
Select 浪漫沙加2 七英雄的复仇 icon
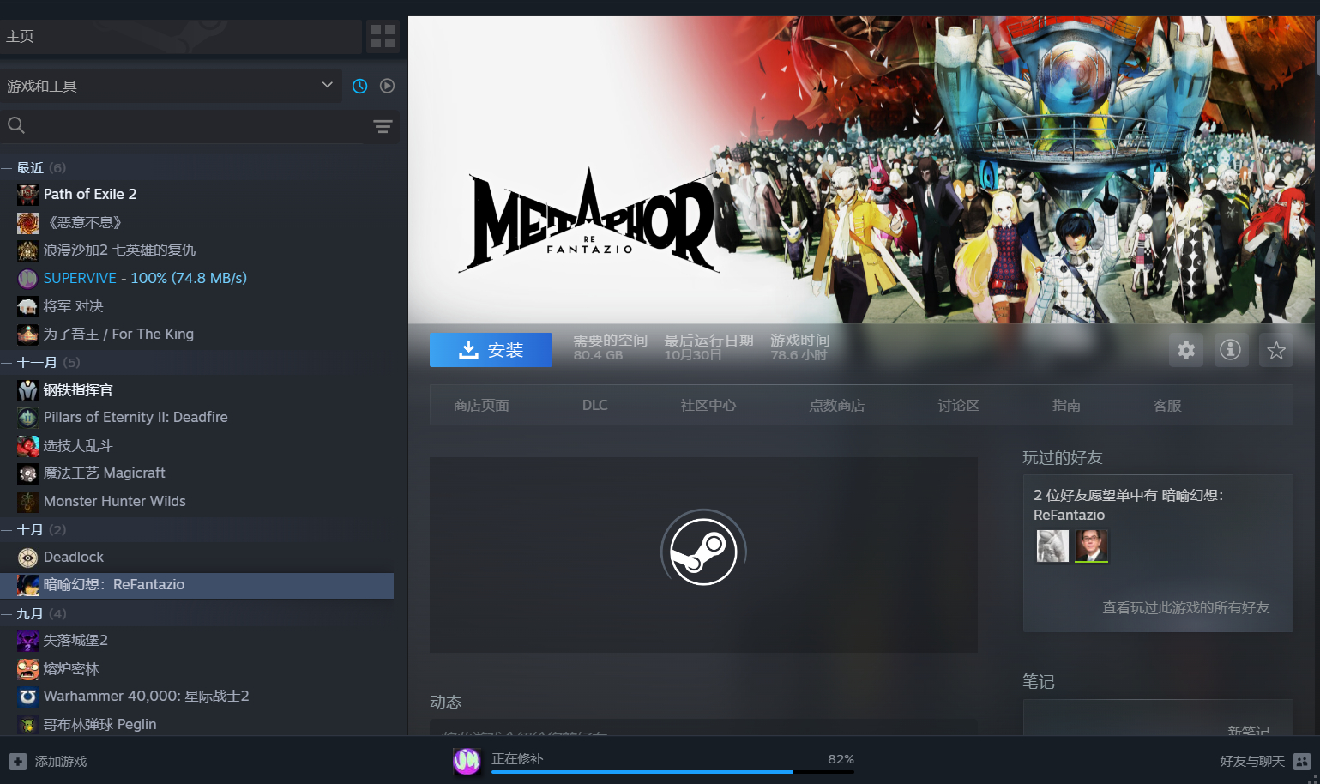tap(28, 250)
